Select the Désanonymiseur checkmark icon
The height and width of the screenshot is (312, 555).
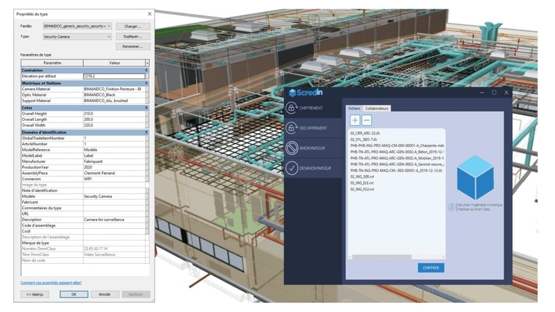point(292,168)
